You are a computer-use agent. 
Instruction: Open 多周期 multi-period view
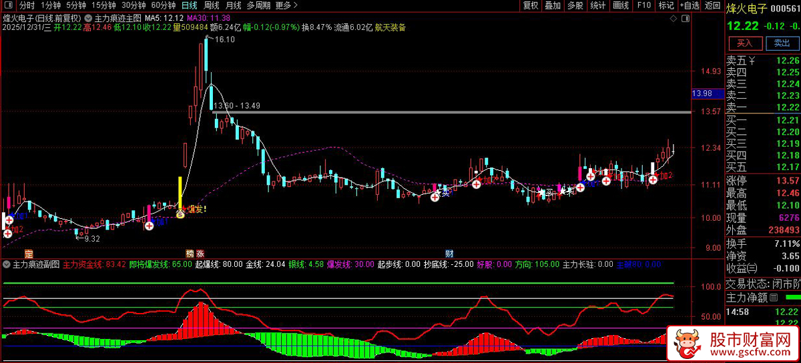[258, 5]
